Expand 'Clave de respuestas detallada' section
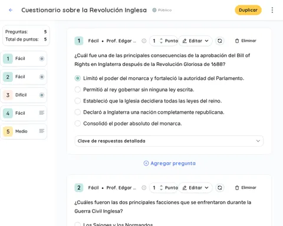Viewport: 283px width, 226px height. 169,141
